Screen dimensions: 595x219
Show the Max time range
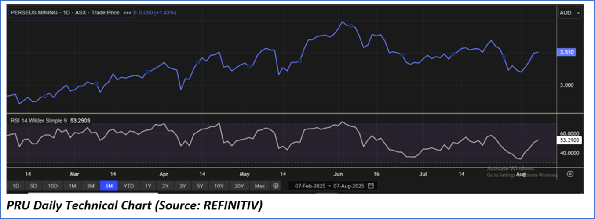(260, 186)
